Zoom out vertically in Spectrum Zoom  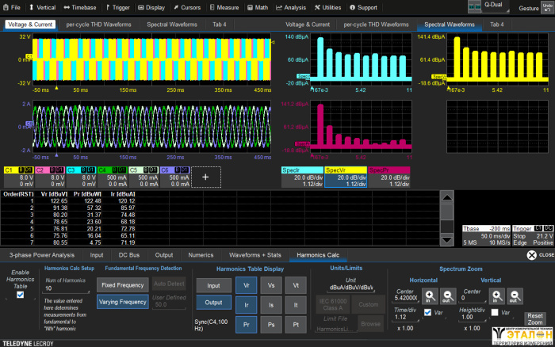515,295
